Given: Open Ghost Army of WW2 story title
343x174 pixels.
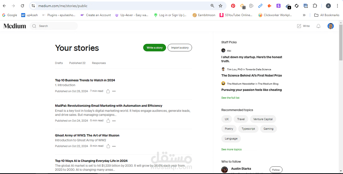Looking at the screenshot, I should pos(87,135).
